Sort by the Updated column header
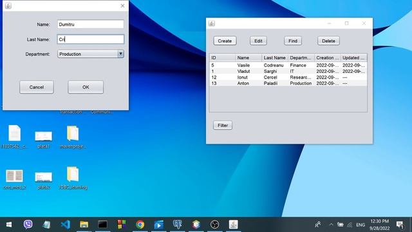The width and height of the screenshot is (412, 232). click(x=354, y=57)
